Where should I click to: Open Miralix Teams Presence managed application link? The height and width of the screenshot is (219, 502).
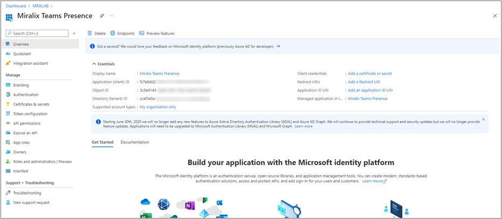point(367,98)
